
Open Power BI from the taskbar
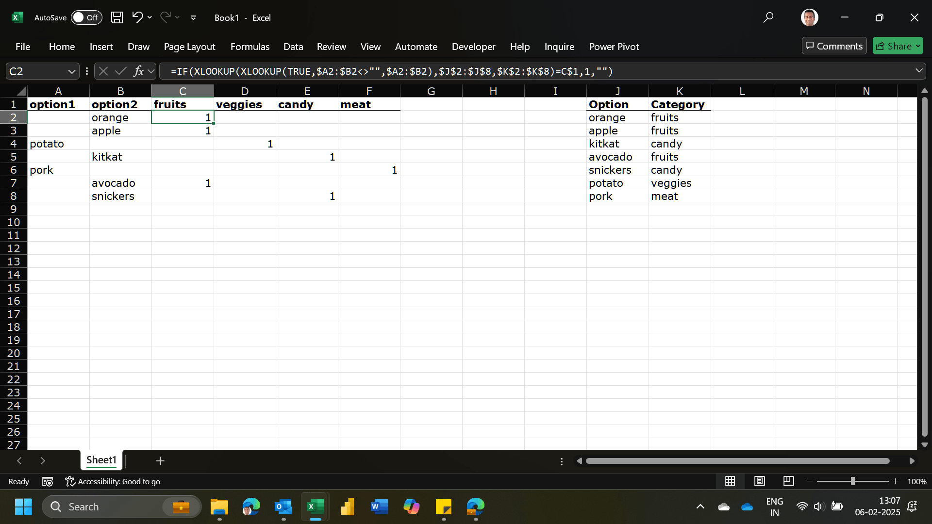click(x=348, y=507)
